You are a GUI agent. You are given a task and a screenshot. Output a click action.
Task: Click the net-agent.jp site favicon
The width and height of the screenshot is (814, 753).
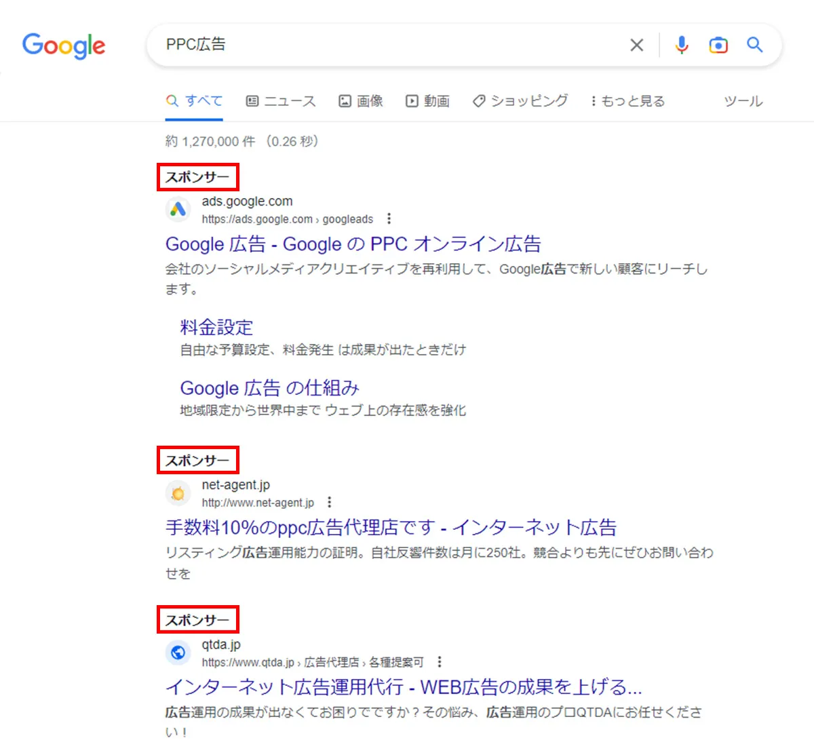click(178, 493)
